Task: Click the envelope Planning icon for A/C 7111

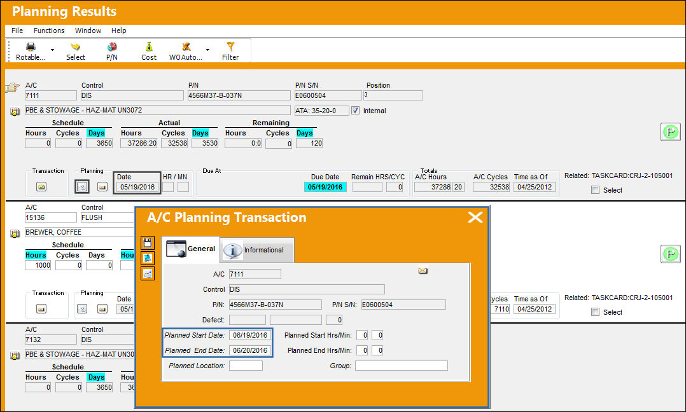Action: (x=102, y=187)
